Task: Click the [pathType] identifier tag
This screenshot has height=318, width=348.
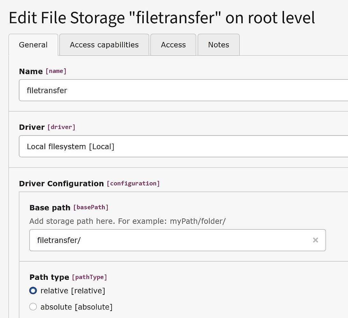Action: pyautogui.click(x=90, y=277)
